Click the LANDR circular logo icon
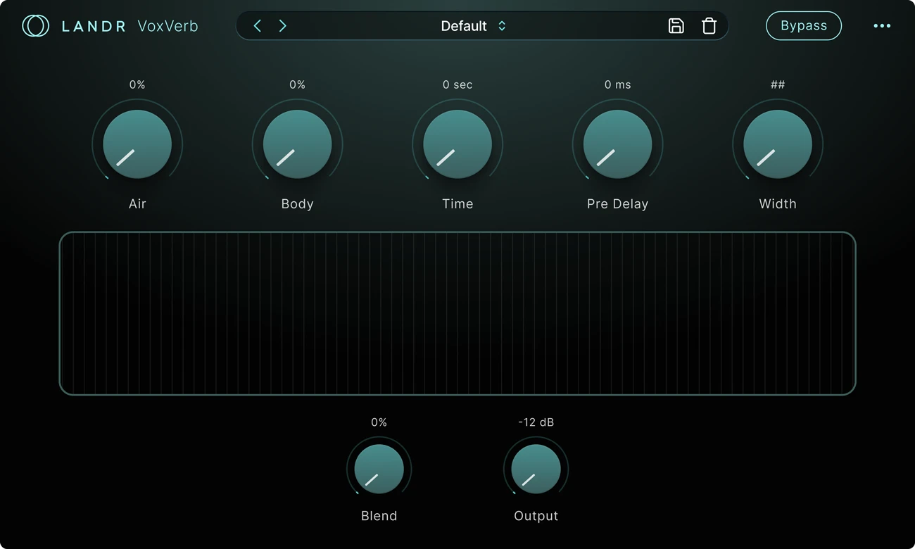Viewport: 915px width, 549px height. tap(35, 26)
